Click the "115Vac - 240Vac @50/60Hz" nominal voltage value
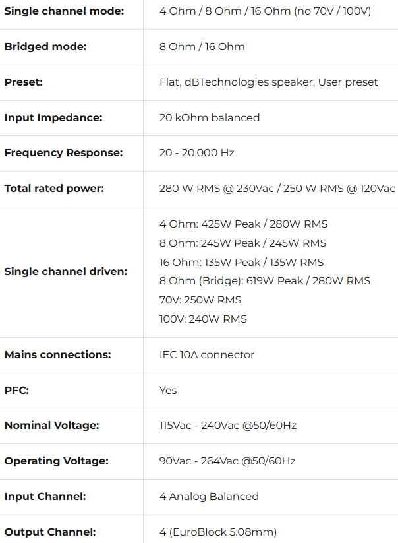Viewport: 398px width, 543px height. coord(227,426)
